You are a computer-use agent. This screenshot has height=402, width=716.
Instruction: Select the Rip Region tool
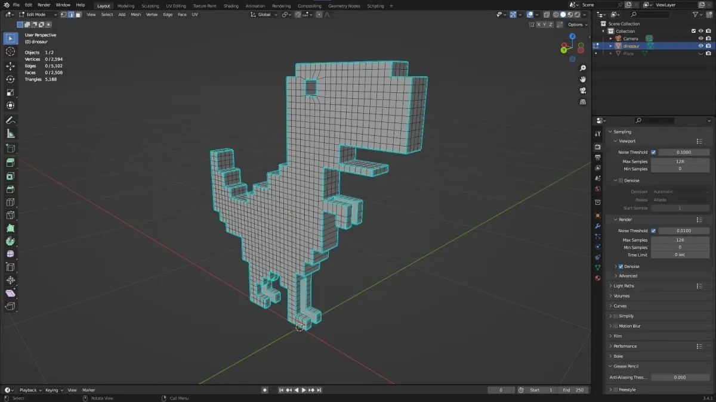click(10, 307)
